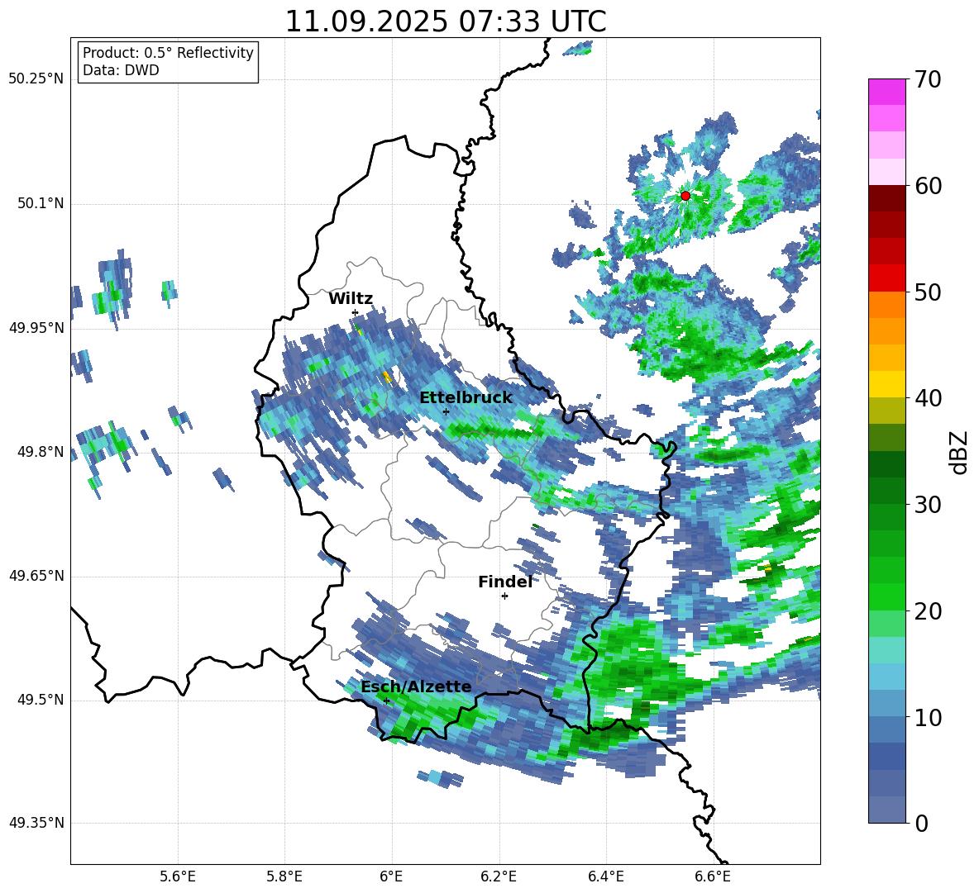Click the 49.35°N latitude label
This screenshot has width=979, height=893.
36,823
